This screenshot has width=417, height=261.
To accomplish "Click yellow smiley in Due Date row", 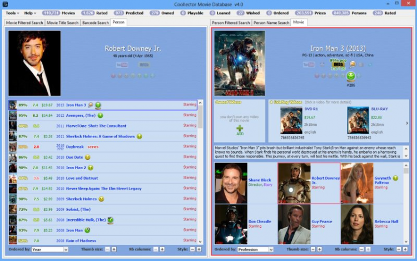I will pyautogui.click(x=87, y=157).
